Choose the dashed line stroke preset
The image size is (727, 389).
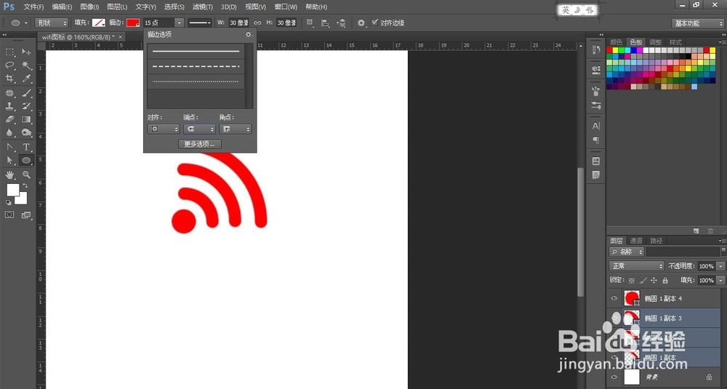tap(196, 66)
